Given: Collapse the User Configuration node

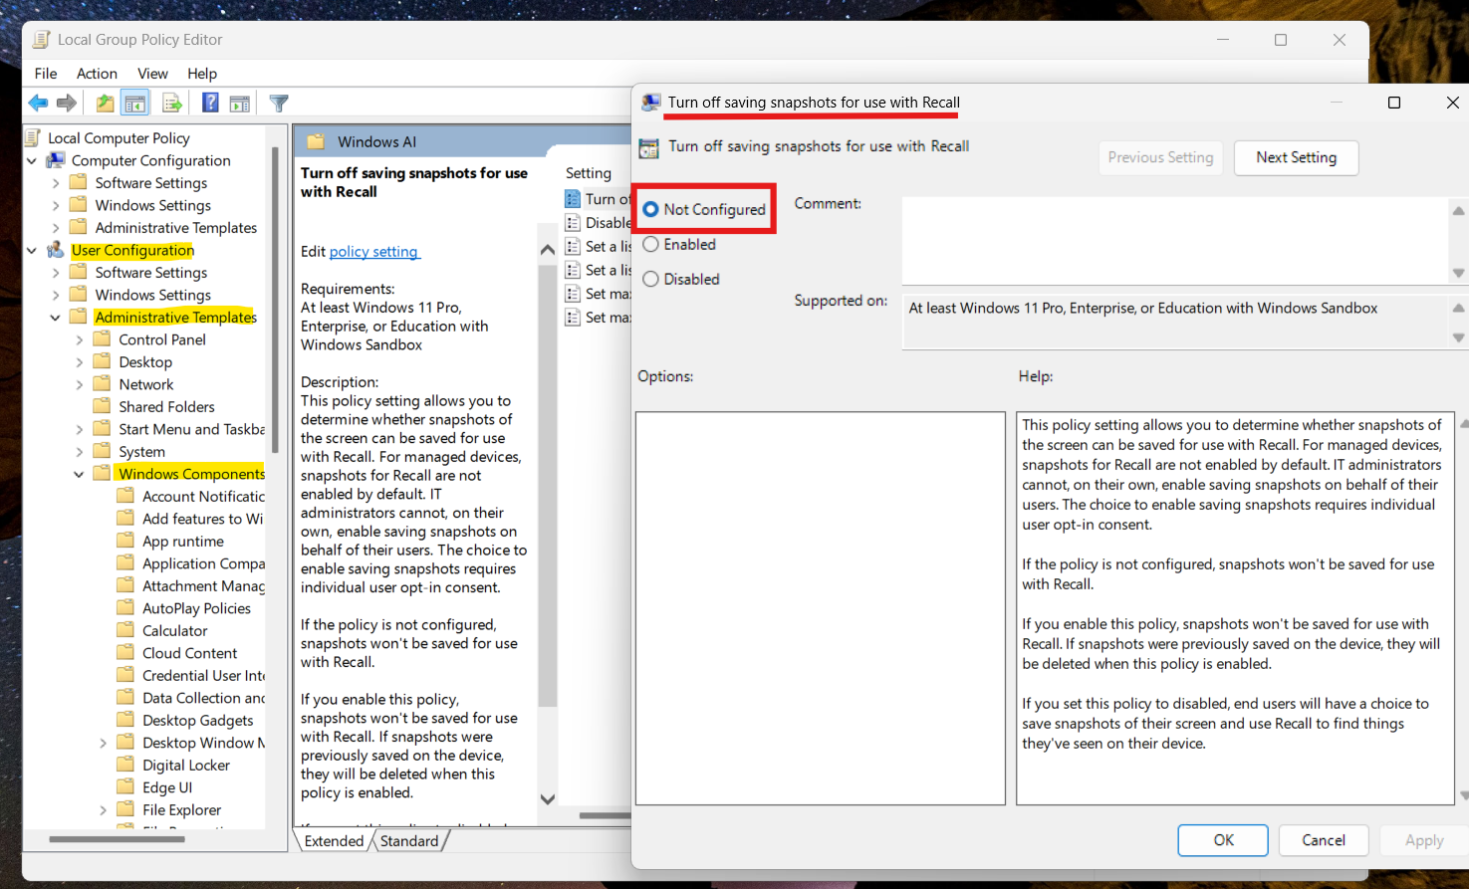Looking at the screenshot, I should [31, 250].
